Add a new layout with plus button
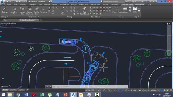The width and height of the screenshot is (173, 97). [27, 90]
